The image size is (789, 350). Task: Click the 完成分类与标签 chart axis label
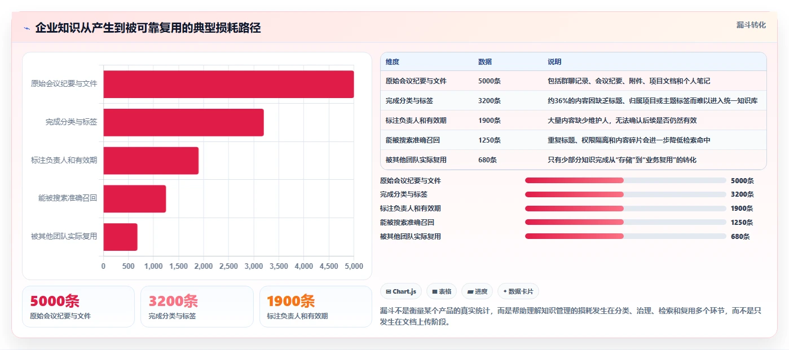71,122
